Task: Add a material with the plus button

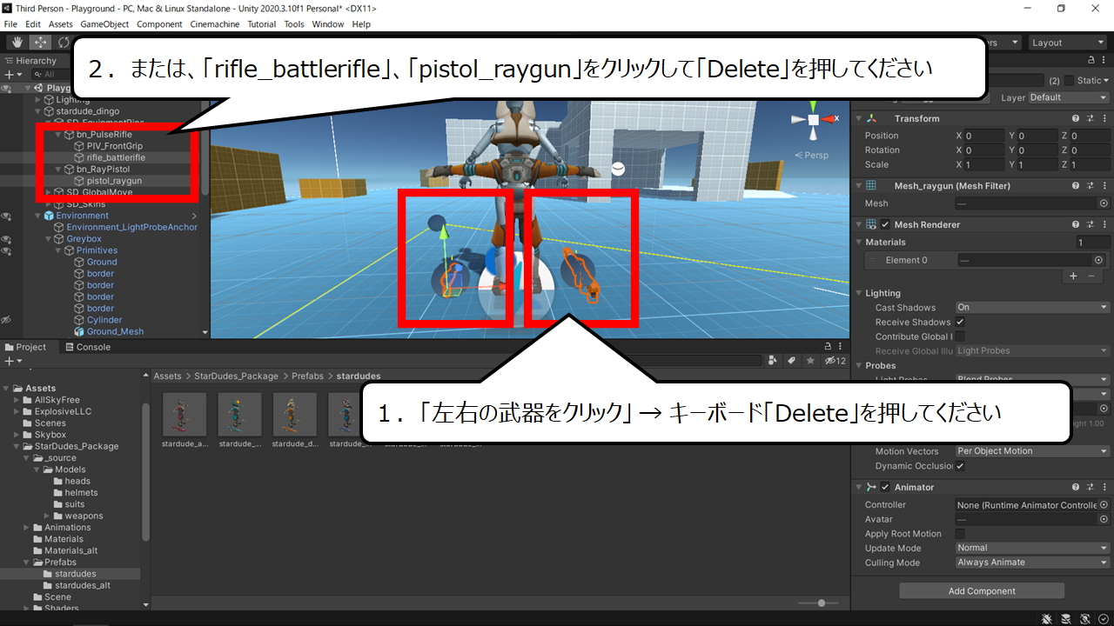Action: 1073,276
